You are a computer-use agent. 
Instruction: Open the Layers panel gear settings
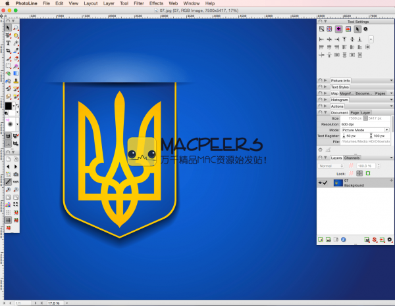[x=390, y=240]
